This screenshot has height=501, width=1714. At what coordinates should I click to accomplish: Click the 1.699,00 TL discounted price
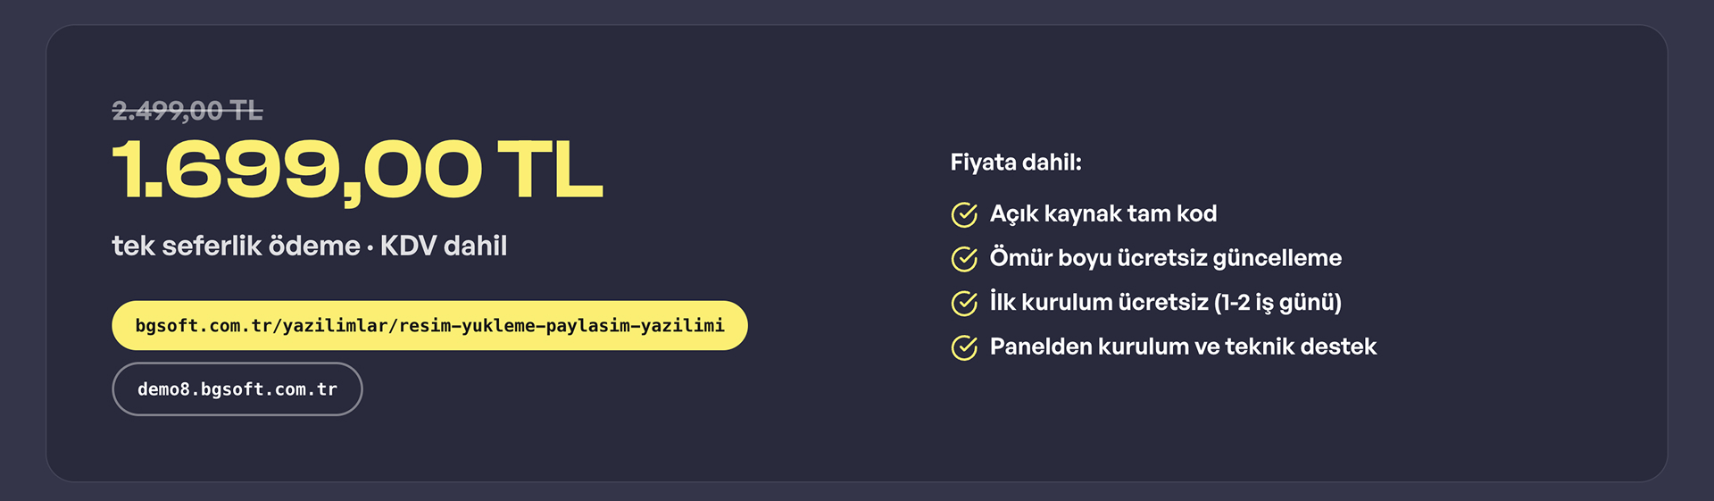pos(357,170)
